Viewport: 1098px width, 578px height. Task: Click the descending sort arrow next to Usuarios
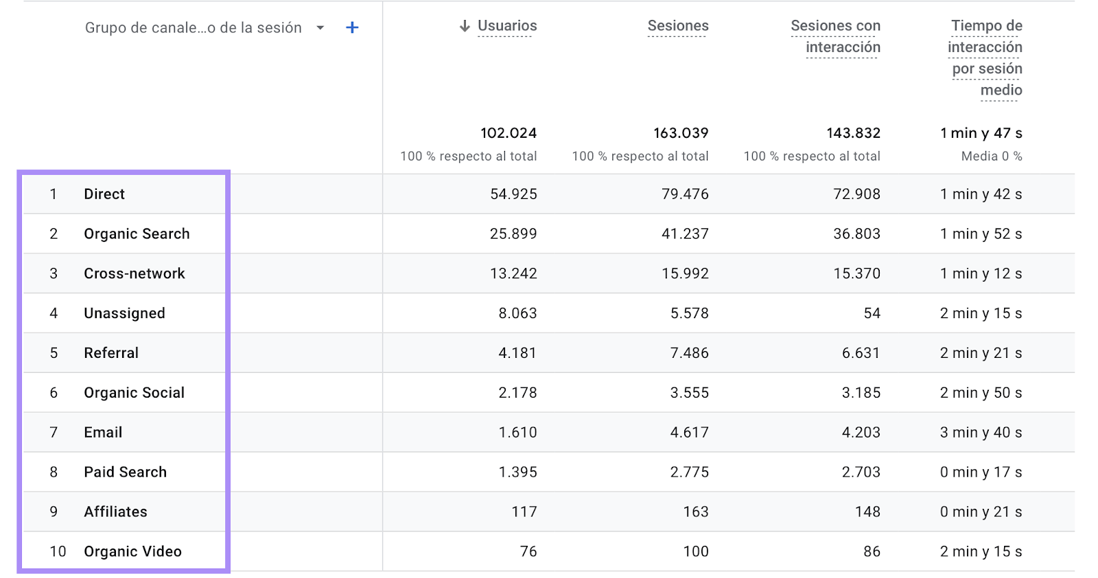point(463,25)
